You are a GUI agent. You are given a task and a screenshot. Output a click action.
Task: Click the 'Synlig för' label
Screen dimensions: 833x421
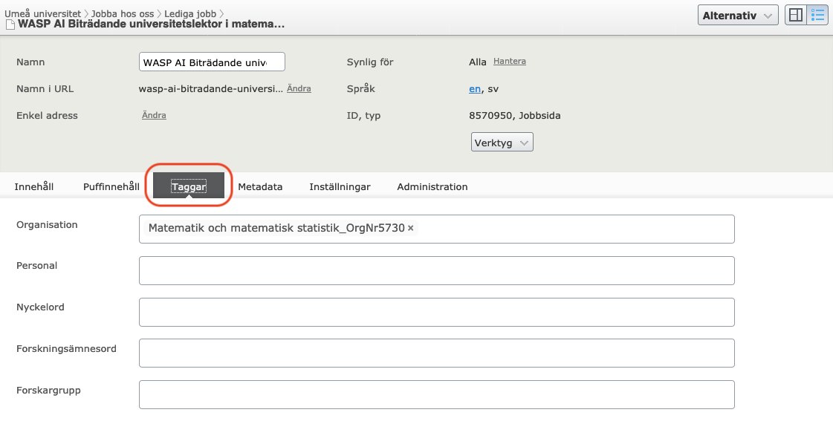[x=370, y=62]
